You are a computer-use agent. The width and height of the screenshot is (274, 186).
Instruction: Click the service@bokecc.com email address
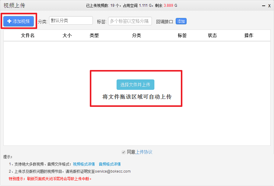click(113, 171)
